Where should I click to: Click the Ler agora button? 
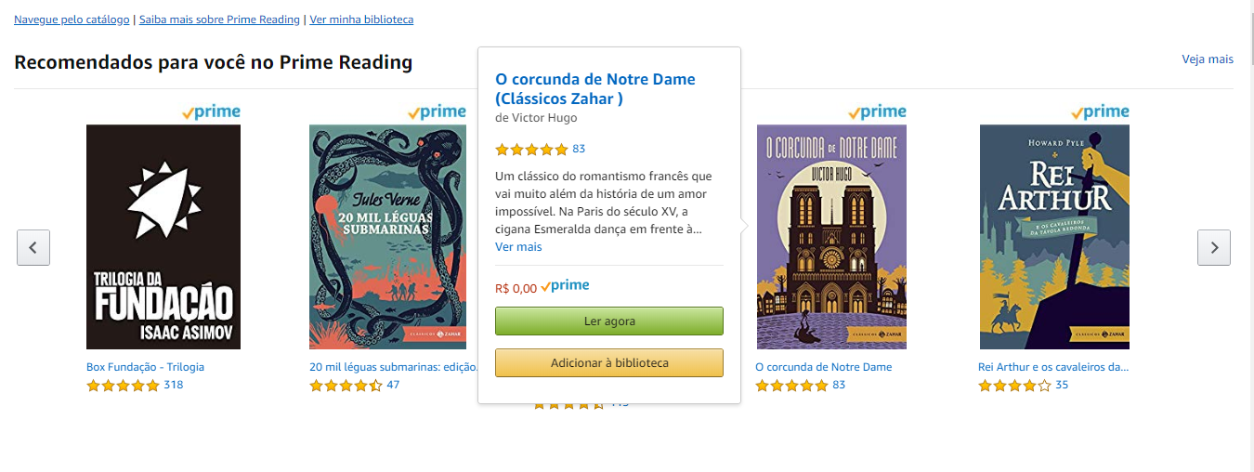pos(608,321)
